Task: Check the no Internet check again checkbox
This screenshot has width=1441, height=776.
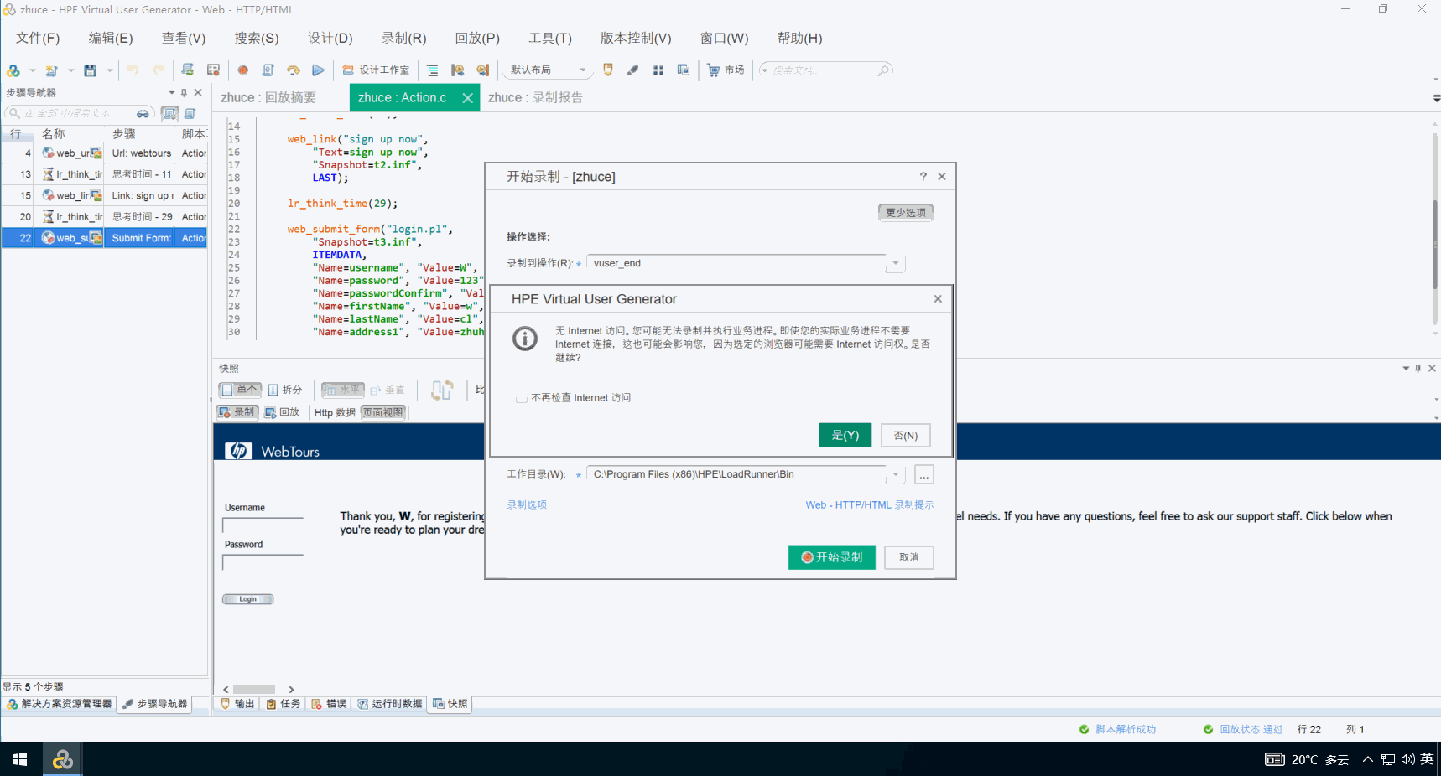Action: click(x=522, y=398)
